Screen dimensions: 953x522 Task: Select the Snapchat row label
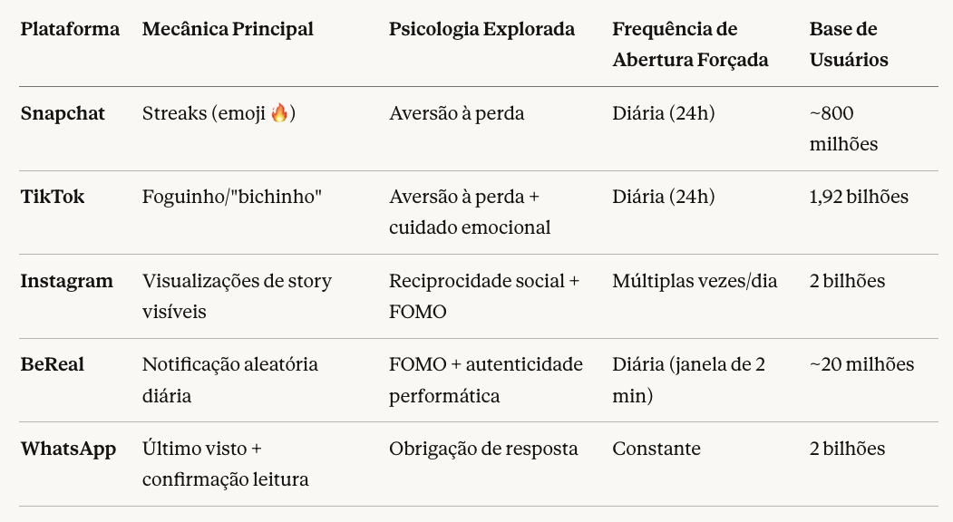63,113
